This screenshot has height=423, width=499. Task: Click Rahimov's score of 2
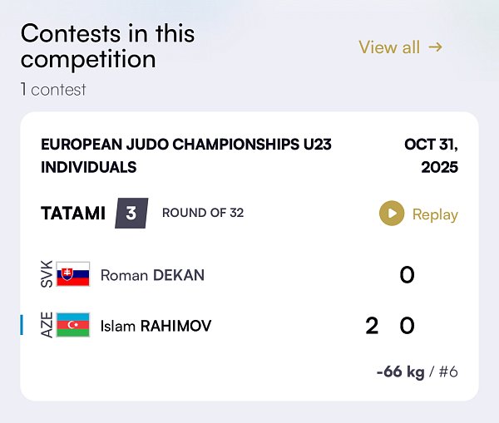coord(372,326)
